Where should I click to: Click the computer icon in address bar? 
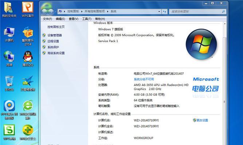pyautogui.click(x=60, y=11)
